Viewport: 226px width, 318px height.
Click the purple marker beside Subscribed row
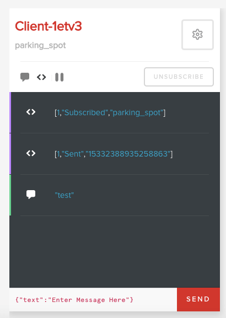point(10,112)
